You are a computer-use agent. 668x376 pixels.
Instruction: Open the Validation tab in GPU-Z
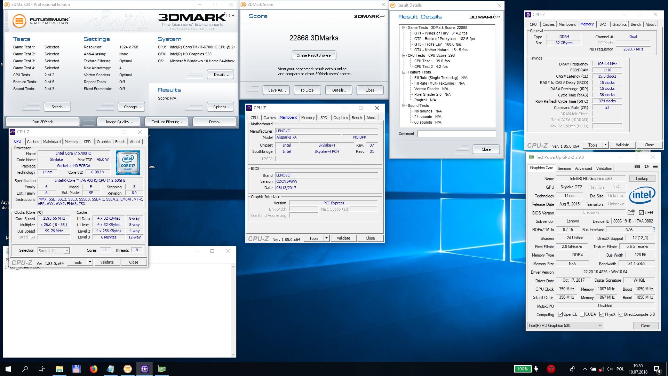click(604, 169)
